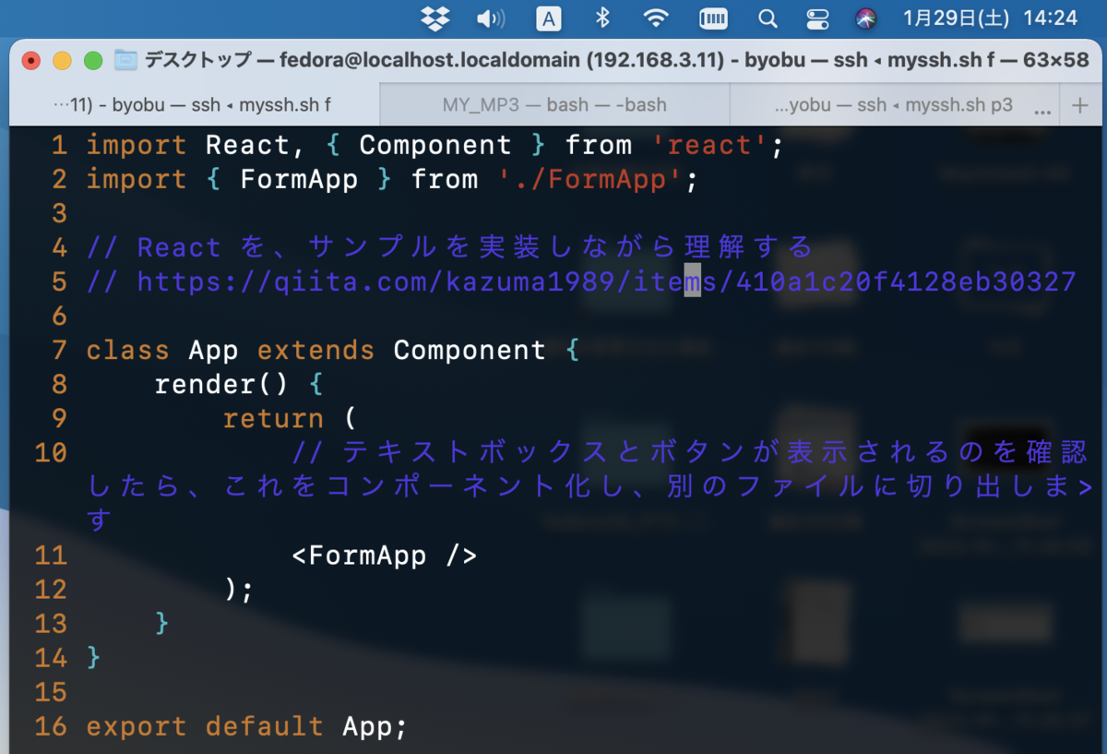This screenshot has height=754, width=1107.
Task: Click the keyboard brightness menu bar icon
Action: 713,18
